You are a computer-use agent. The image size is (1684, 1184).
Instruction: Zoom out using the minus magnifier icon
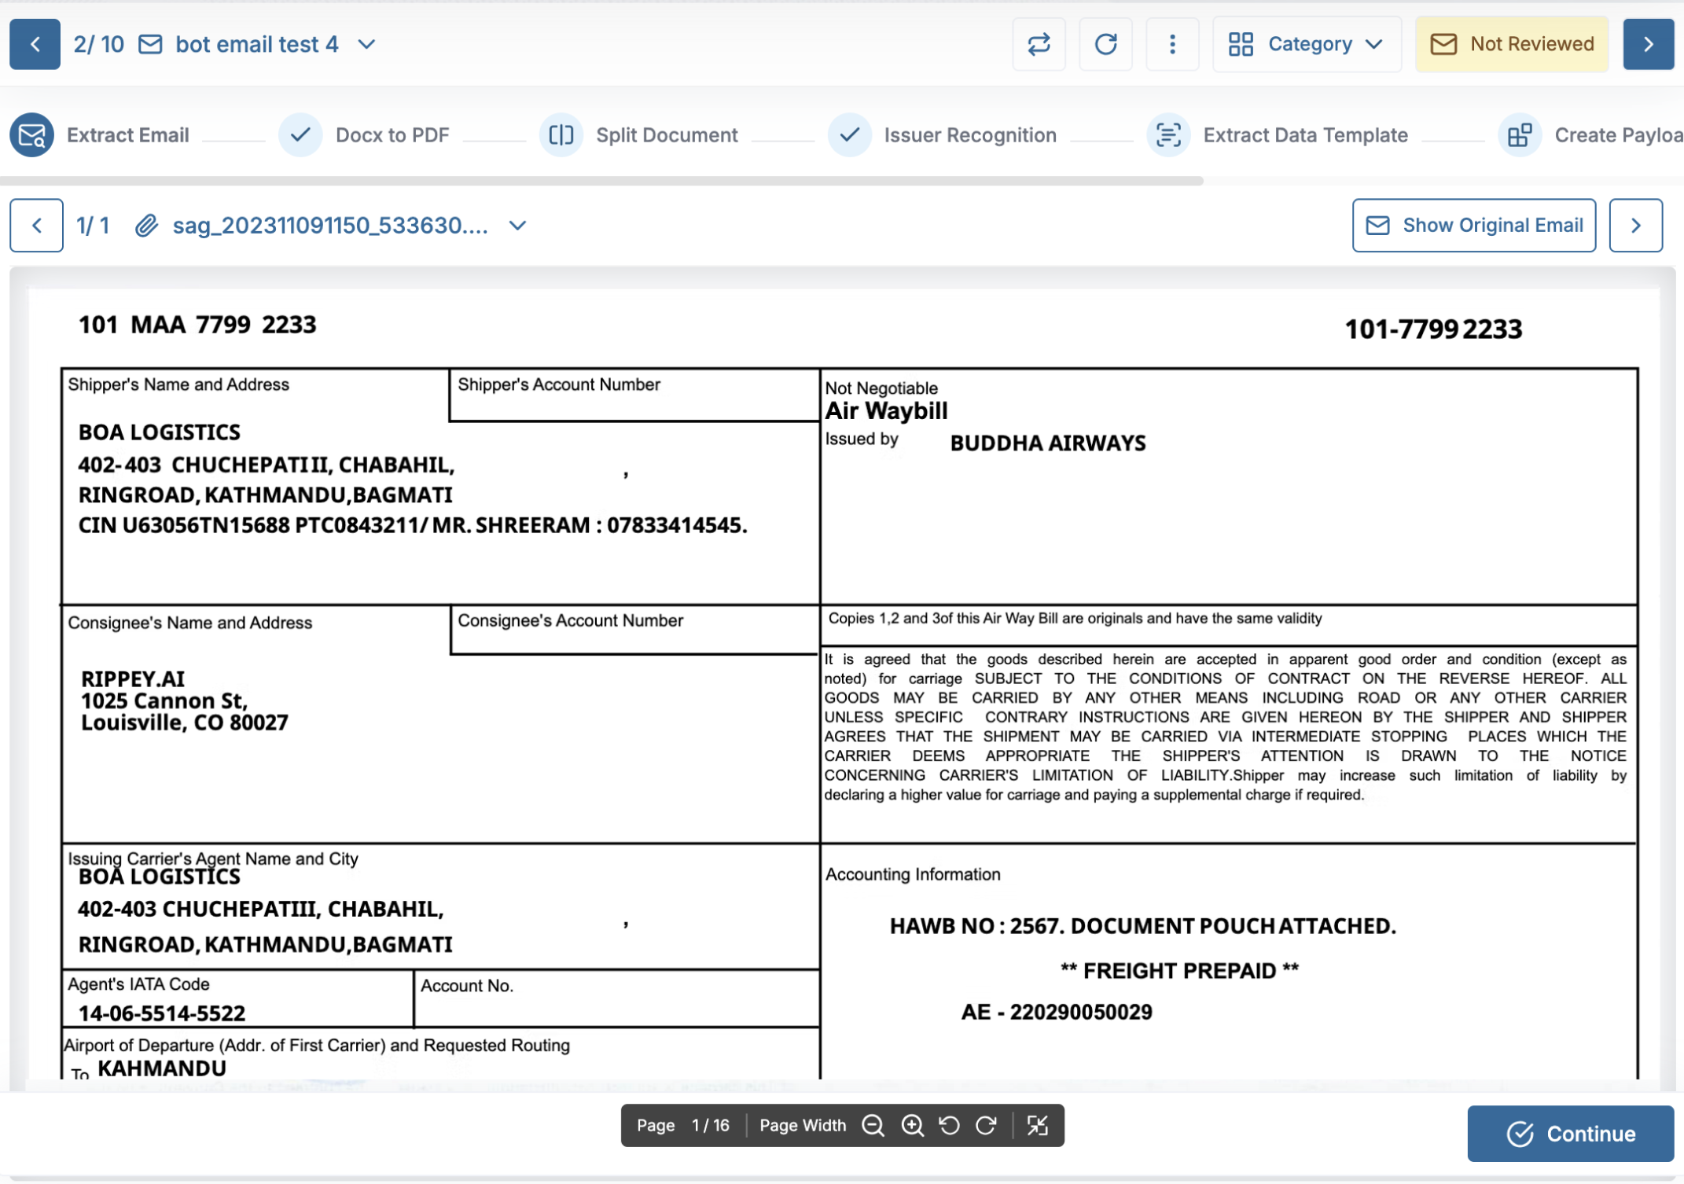[873, 1125]
